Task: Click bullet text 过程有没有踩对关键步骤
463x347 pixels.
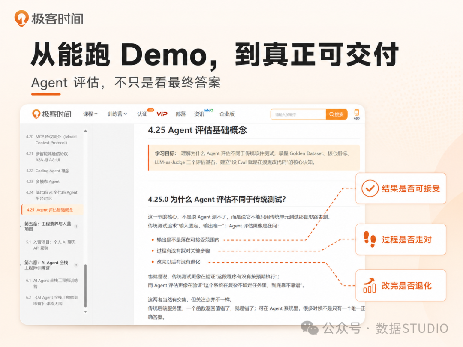Action: [183, 251]
